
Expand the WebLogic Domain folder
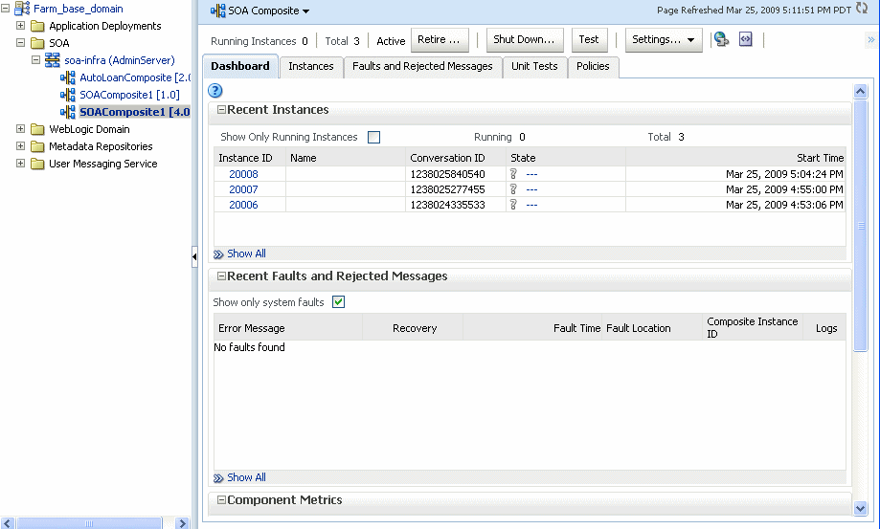click(21, 129)
